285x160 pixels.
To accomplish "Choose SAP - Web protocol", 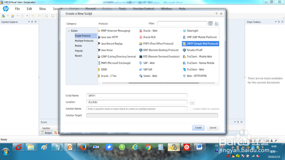I will (x=147, y=63).
